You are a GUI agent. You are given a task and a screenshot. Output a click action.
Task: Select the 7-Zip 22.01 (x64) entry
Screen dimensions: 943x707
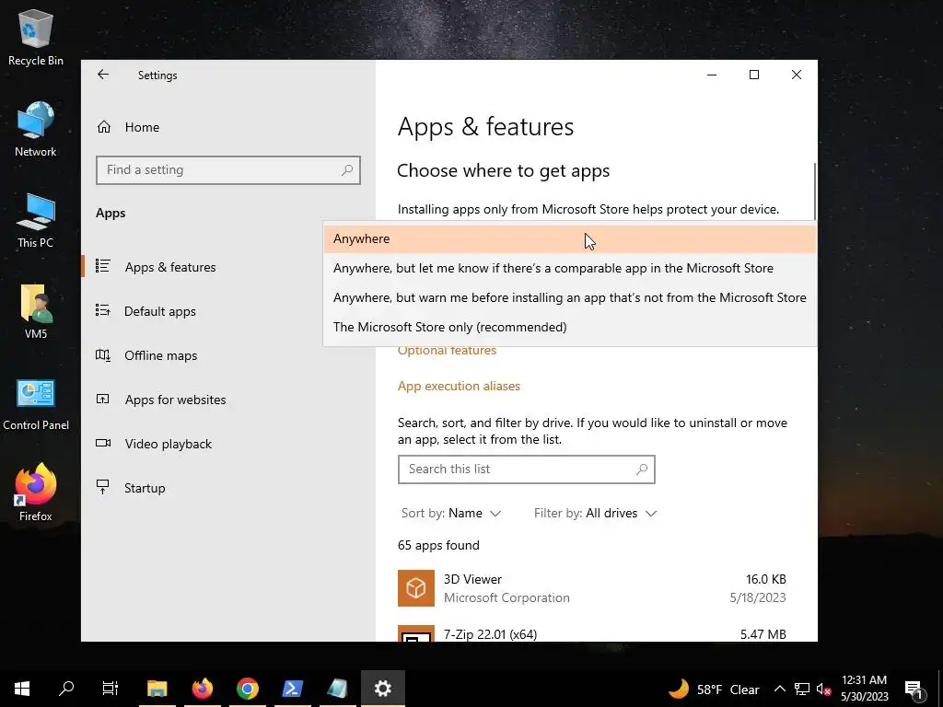pos(592,633)
